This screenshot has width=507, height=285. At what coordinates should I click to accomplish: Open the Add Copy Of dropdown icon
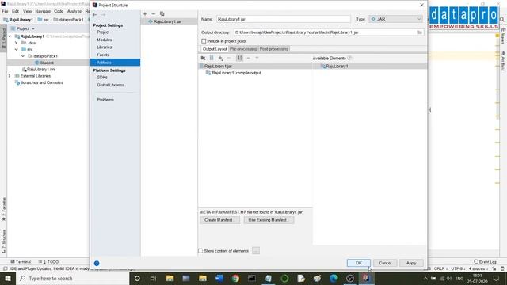click(x=220, y=58)
